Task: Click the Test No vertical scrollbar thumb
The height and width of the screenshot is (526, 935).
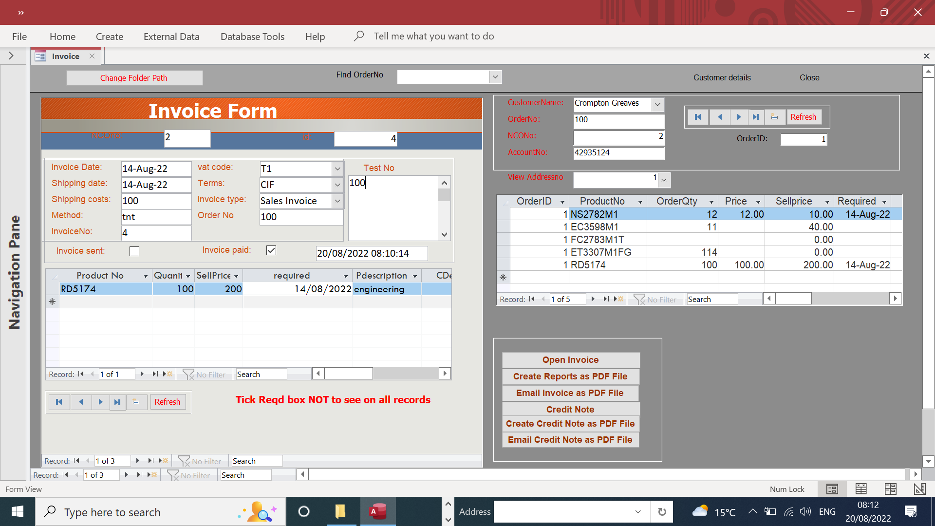Action: click(x=444, y=195)
